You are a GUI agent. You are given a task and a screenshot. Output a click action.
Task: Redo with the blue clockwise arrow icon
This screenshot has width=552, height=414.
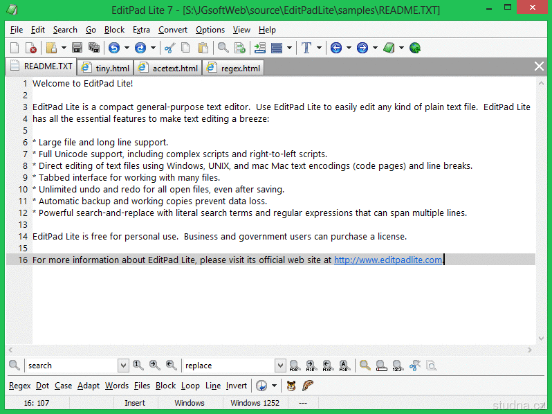click(x=140, y=48)
